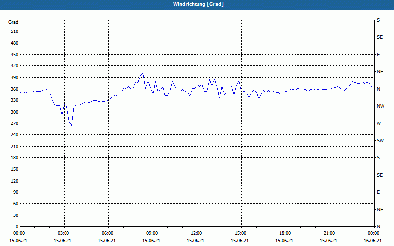Click the 15.06.21 date beneath 15:00

pos(240,241)
